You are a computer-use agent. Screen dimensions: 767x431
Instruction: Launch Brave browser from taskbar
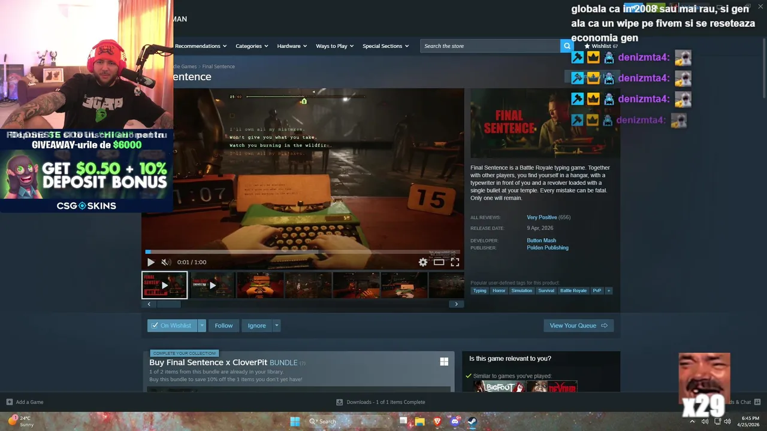pyautogui.click(x=437, y=421)
